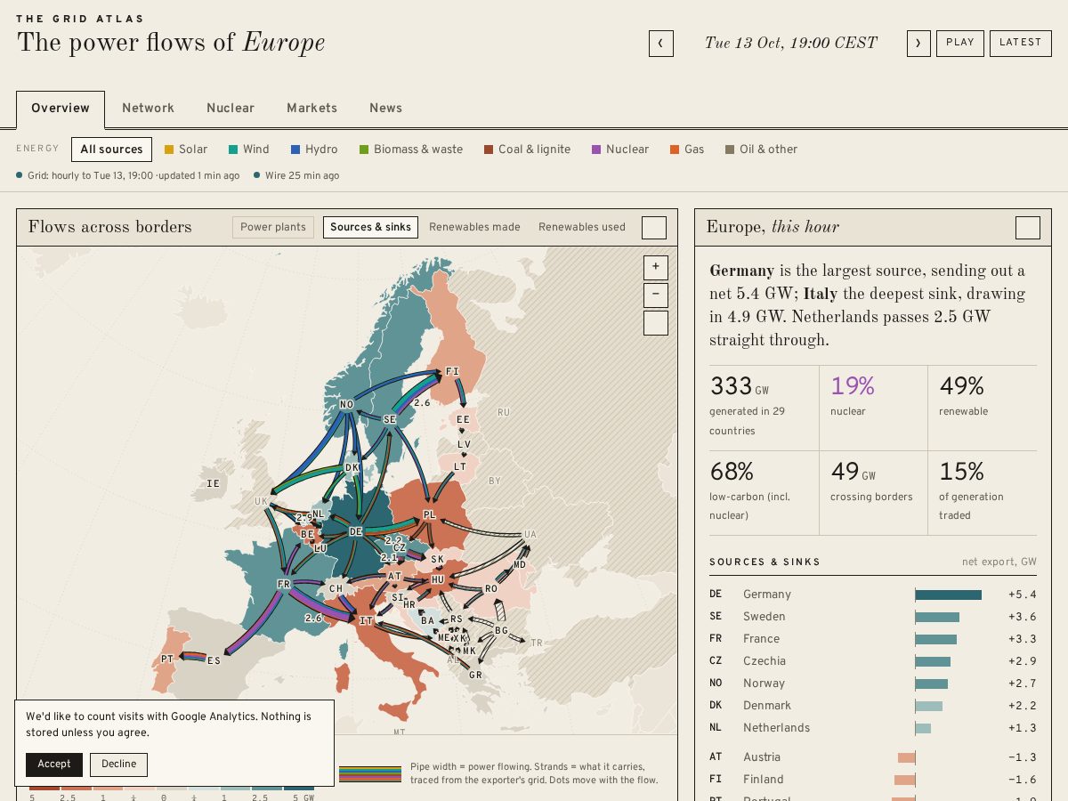Image resolution: width=1068 pixels, height=801 pixels.
Task: Select the All sources energy filter
Action: (x=111, y=150)
